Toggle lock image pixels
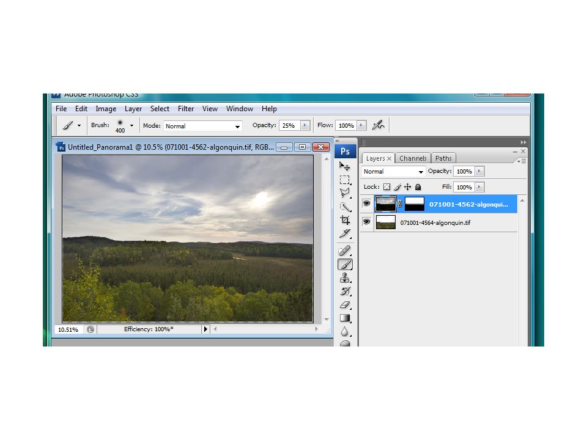Image resolution: width=587 pixels, height=440 pixels. [397, 187]
